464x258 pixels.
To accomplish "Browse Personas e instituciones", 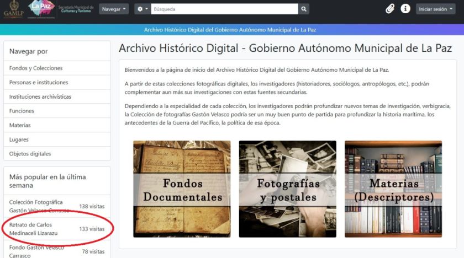I will tap(57, 82).
